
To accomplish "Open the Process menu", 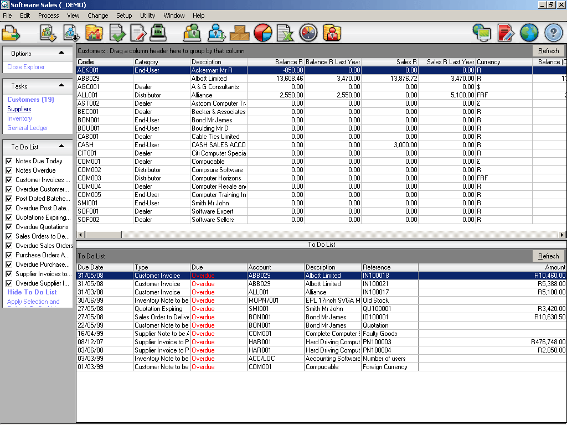I will click(x=48, y=15).
